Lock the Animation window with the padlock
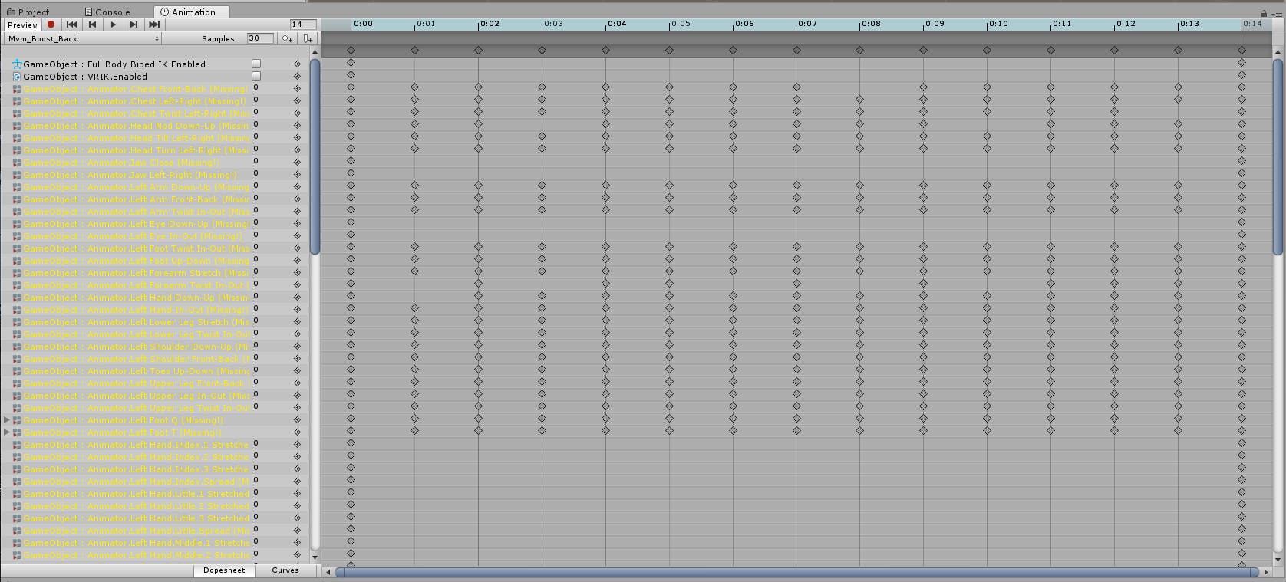The image size is (1286, 582). pos(1264,13)
